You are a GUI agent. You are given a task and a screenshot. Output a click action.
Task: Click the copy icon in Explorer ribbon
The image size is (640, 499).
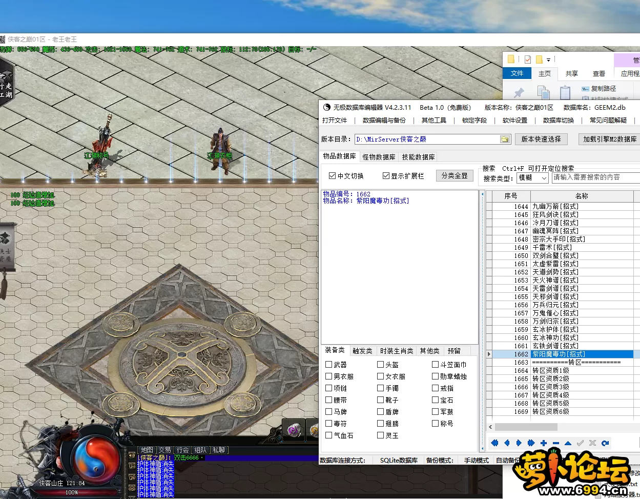tap(543, 93)
